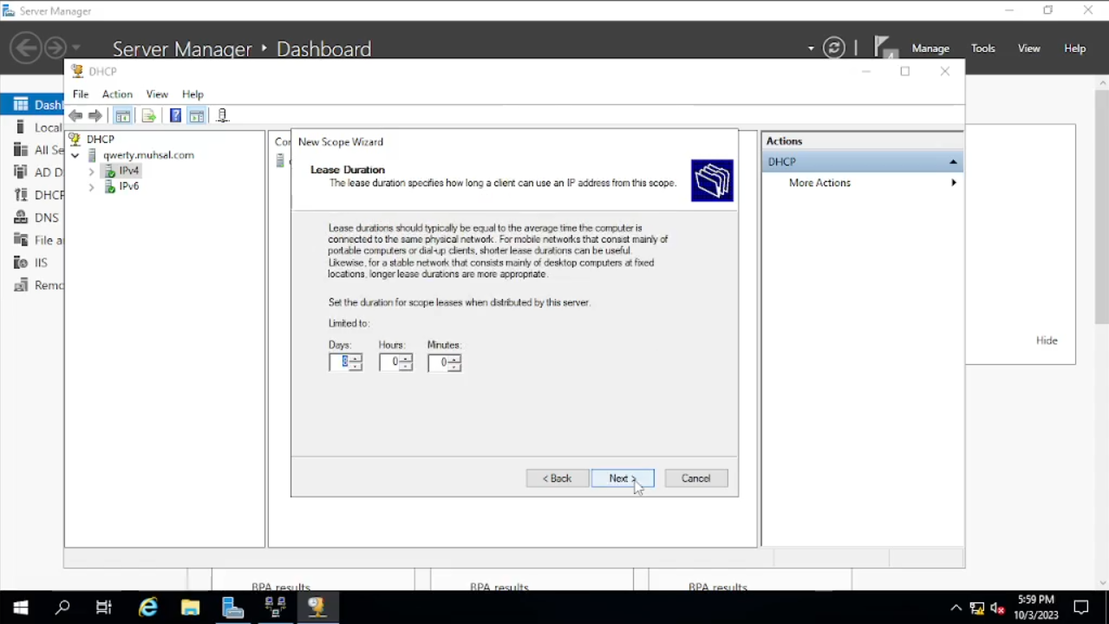This screenshot has width=1109, height=624.
Task: Open Server Manager notifications flag
Action: pos(883,48)
